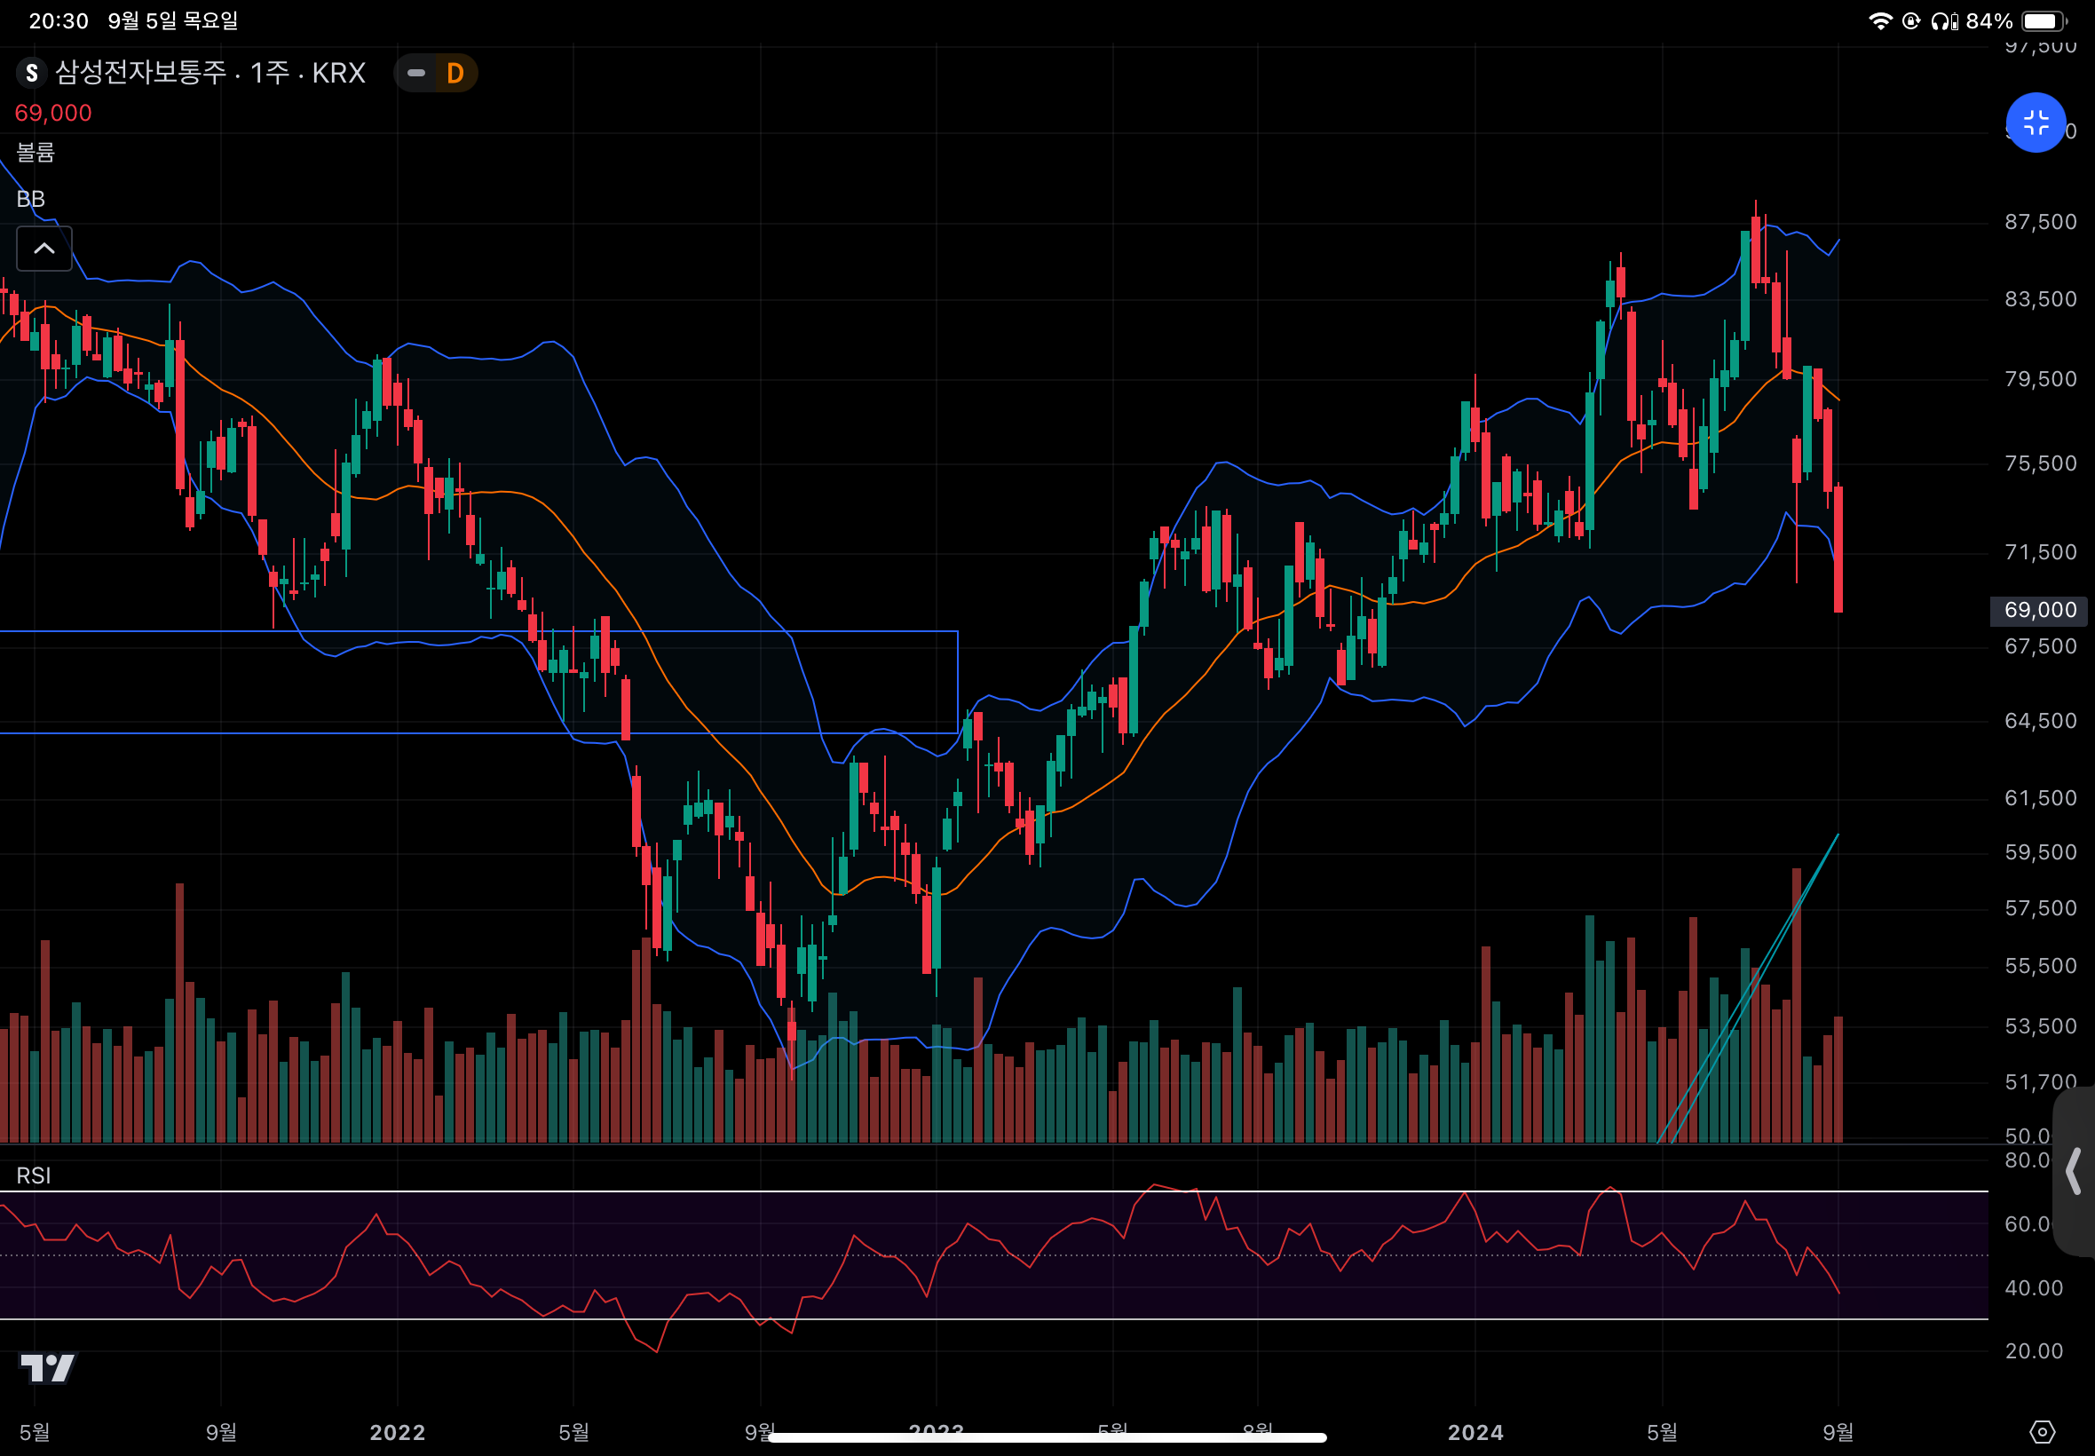
Task: Select the 볼륨 indicator label
Action: (36, 152)
